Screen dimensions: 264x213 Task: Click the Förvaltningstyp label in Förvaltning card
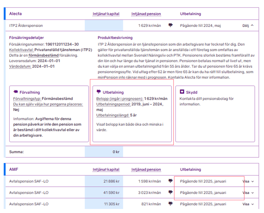click(27, 99)
